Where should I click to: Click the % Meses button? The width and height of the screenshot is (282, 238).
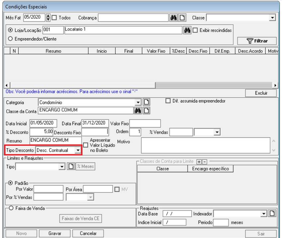tap(86, 166)
